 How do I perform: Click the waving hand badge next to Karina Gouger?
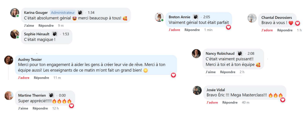80,12
